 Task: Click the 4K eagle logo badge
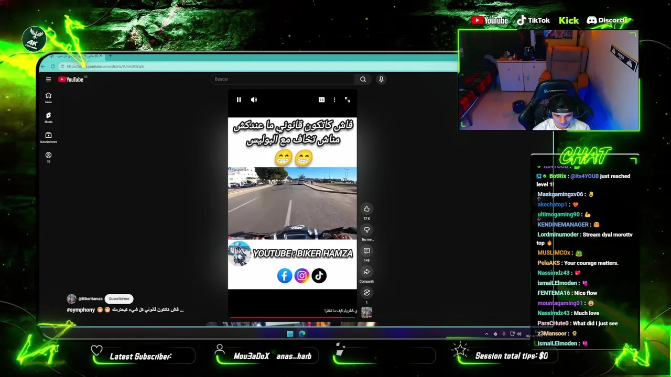point(34,39)
